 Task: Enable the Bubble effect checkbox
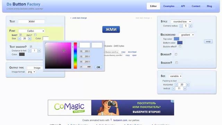point(180,46)
